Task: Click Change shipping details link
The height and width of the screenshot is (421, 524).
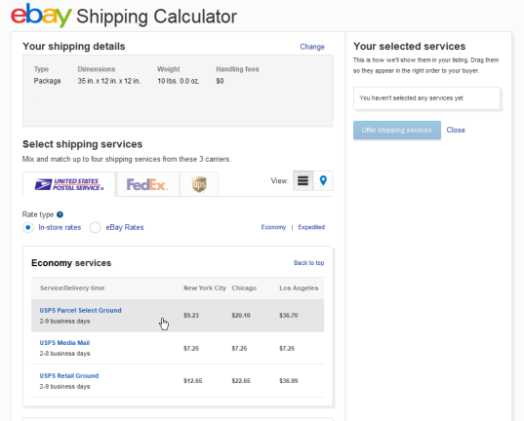Action: 312,47
